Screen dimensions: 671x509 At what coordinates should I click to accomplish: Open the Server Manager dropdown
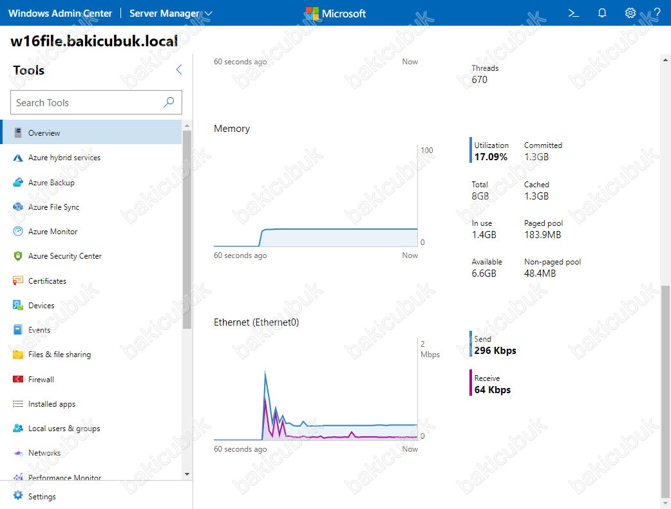pyautogui.click(x=170, y=14)
